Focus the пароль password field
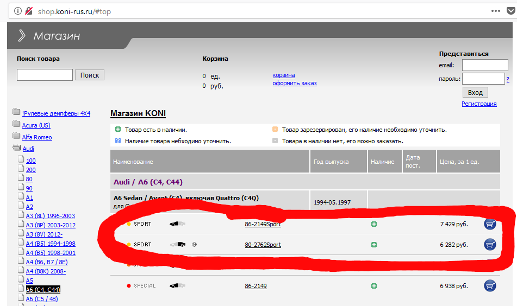 [483, 79]
